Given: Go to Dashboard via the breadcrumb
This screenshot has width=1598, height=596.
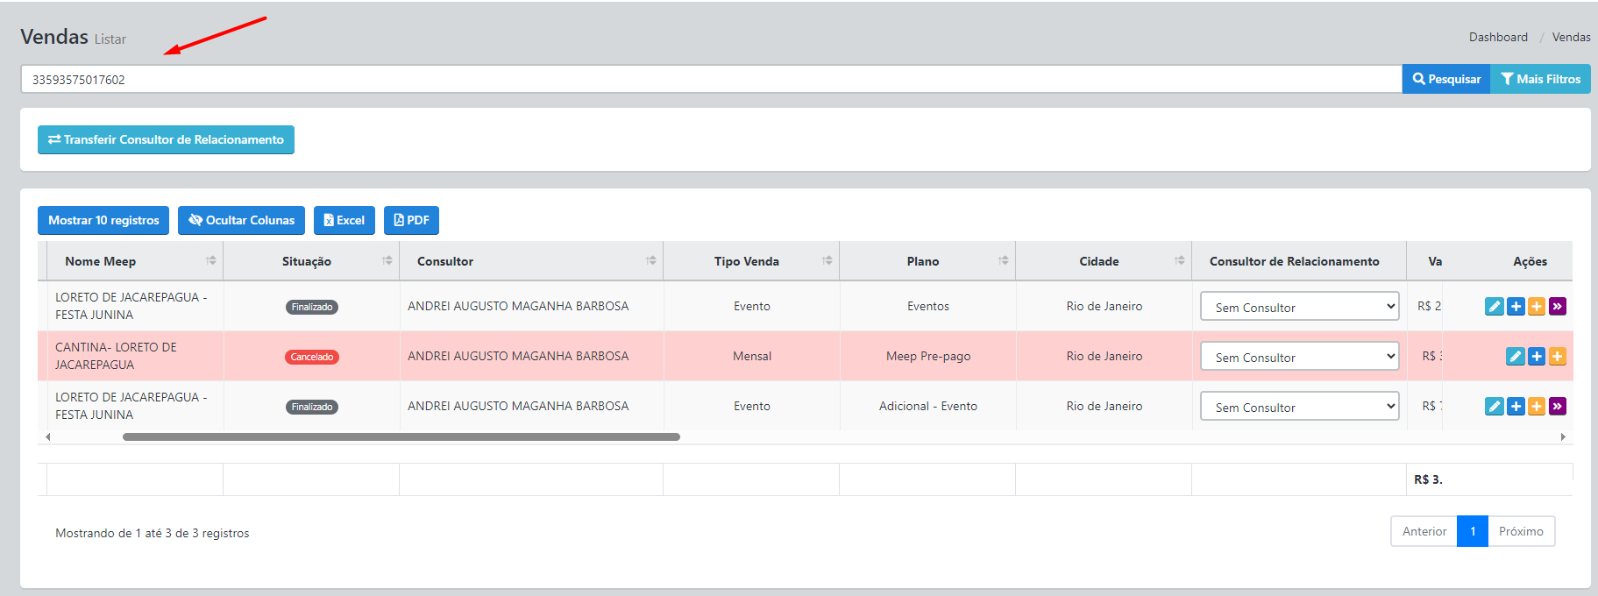Looking at the screenshot, I should tap(1497, 38).
